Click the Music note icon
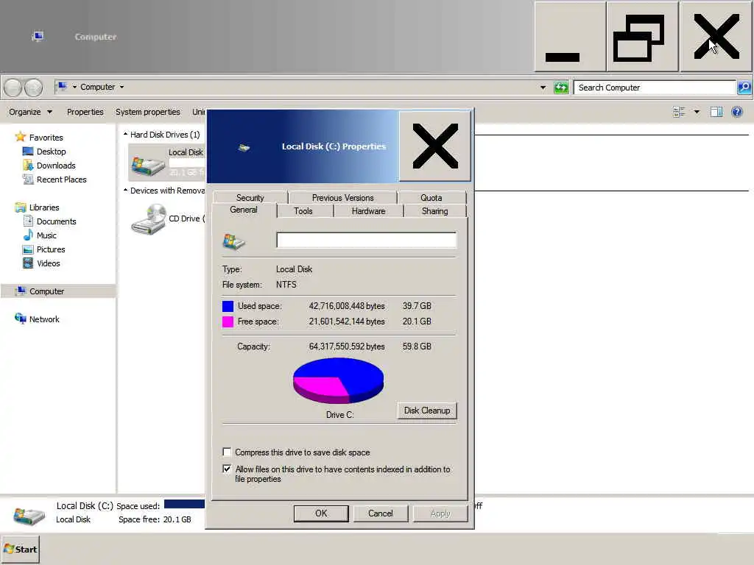 coord(28,235)
